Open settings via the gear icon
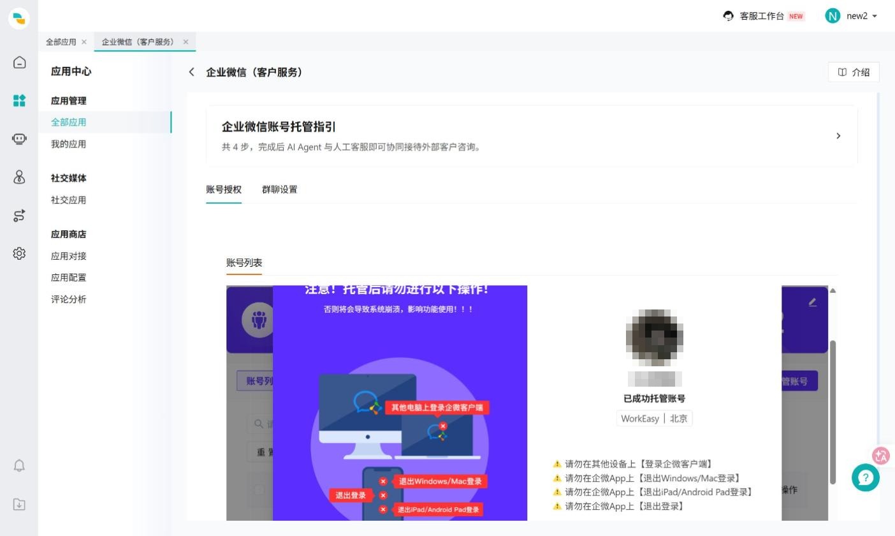The height and width of the screenshot is (536, 895). point(19,253)
